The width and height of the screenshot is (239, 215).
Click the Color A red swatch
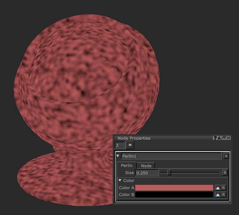(174, 188)
